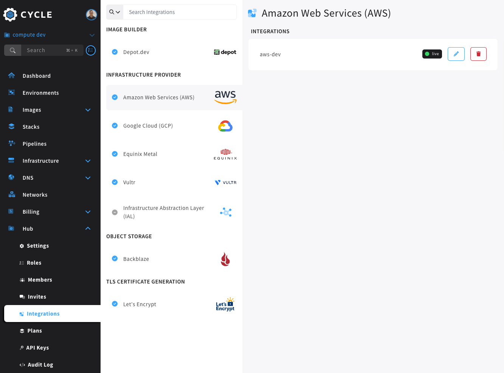
Task: Expand the Images submenu chevron
Action: point(88,110)
